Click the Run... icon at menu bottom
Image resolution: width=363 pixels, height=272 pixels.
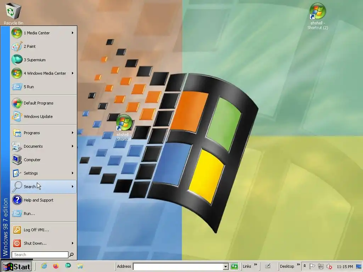[x=17, y=213]
